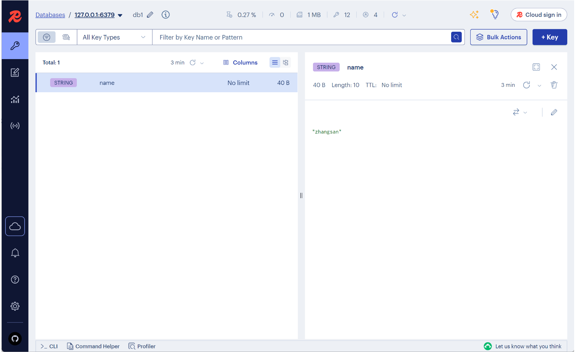Viewport: 577px width, 352px height.
Task: Click the Cloud sign in button
Action: coord(539,15)
